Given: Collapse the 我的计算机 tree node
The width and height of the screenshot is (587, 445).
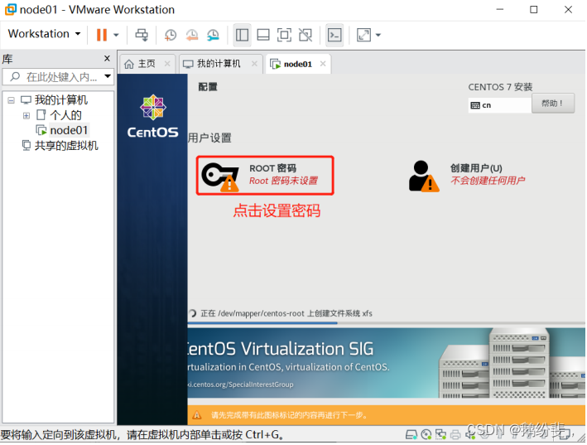Looking at the screenshot, I should coord(12,100).
